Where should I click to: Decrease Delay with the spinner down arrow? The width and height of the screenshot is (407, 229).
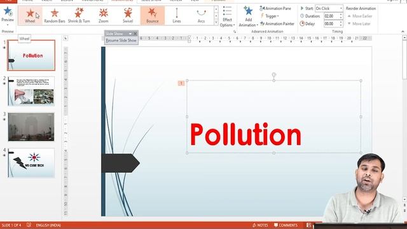[341, 25]
